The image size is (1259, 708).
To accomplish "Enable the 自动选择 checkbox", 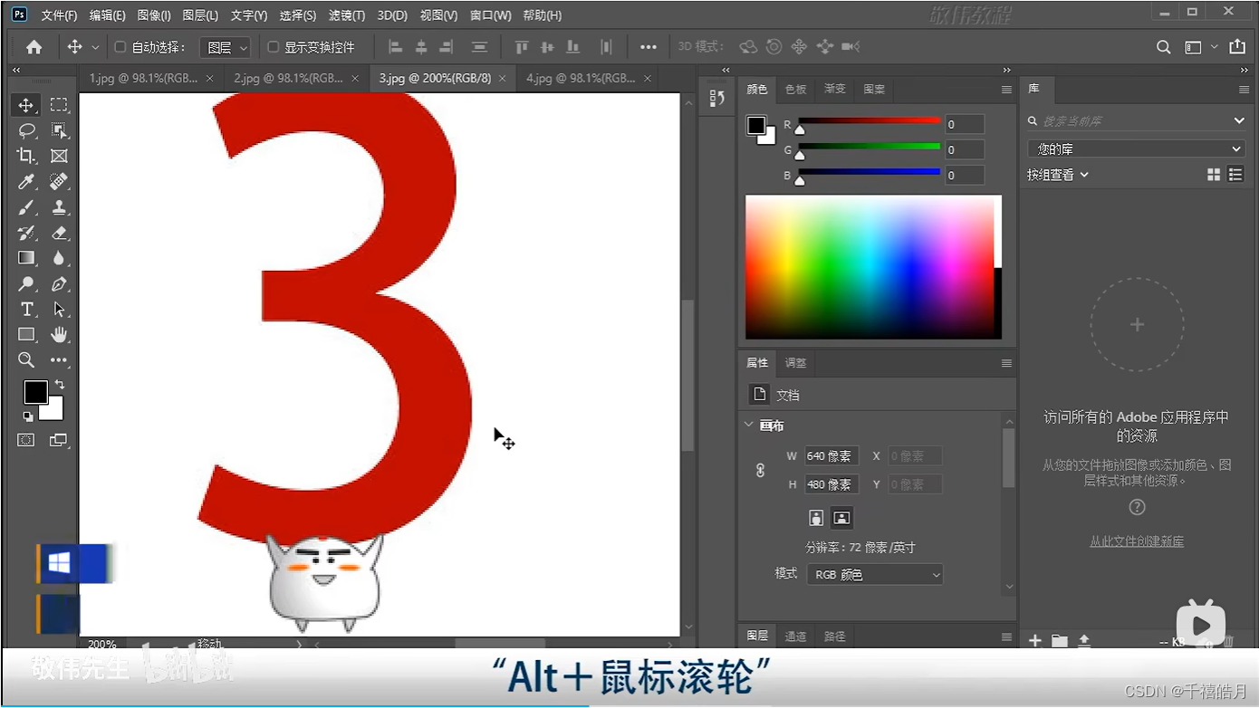I will click(120, 47).
